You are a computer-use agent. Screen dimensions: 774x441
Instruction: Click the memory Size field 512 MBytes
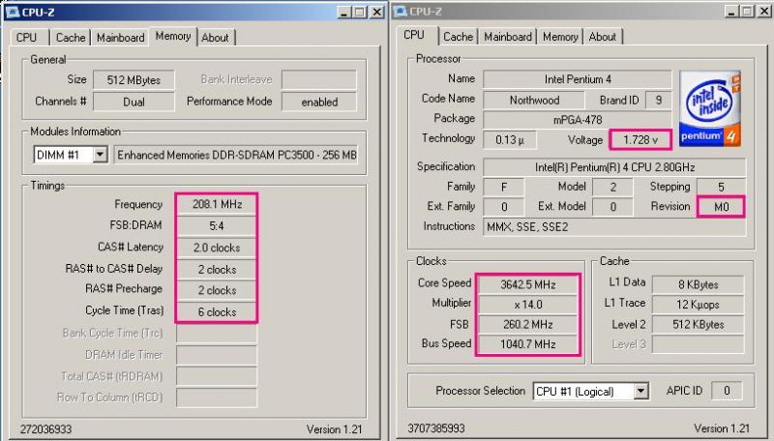(134, 80)
